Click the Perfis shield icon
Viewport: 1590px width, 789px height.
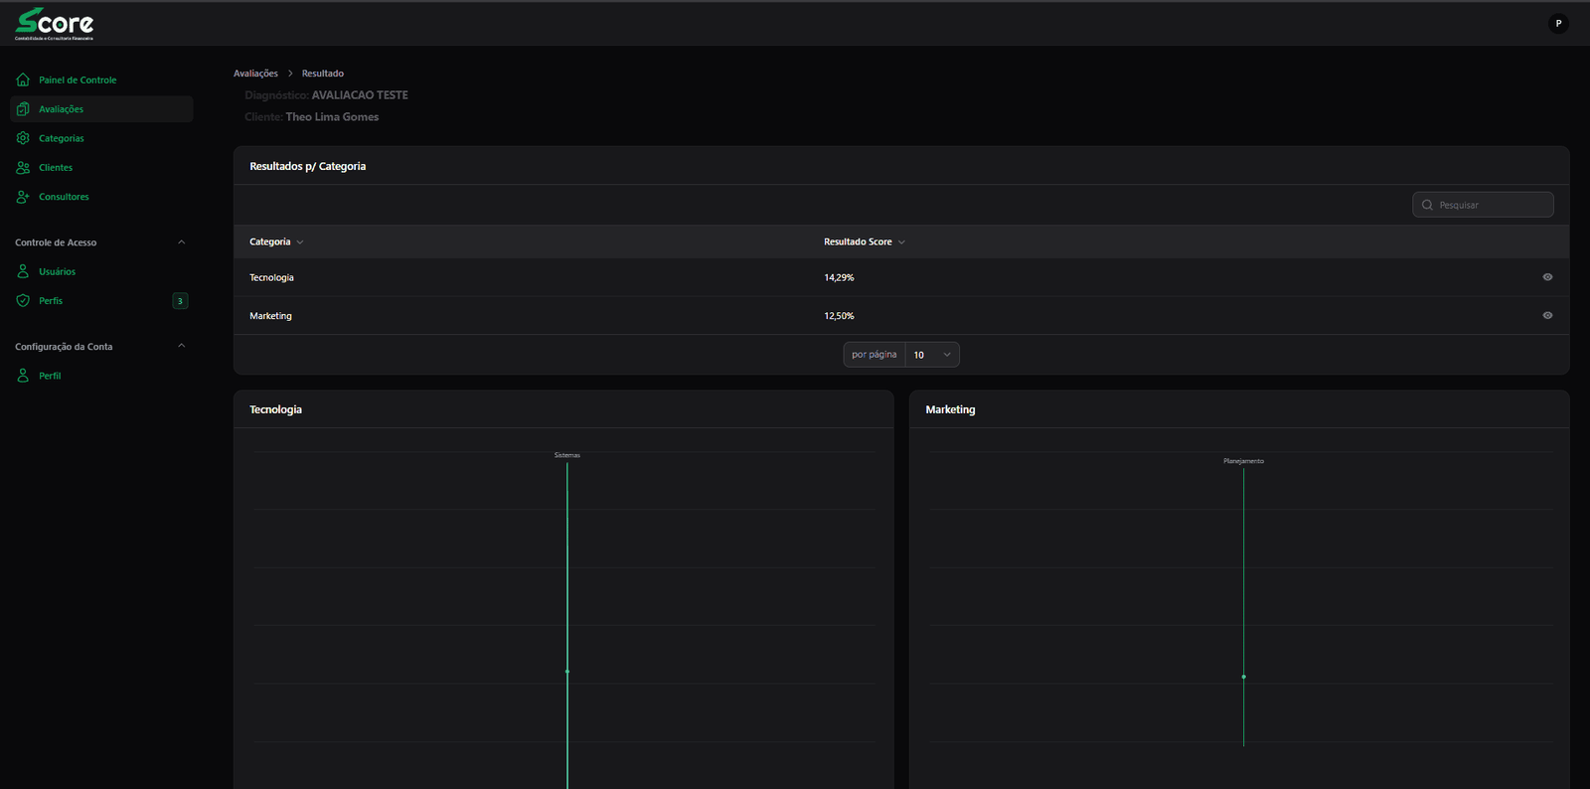coord(23,301)
